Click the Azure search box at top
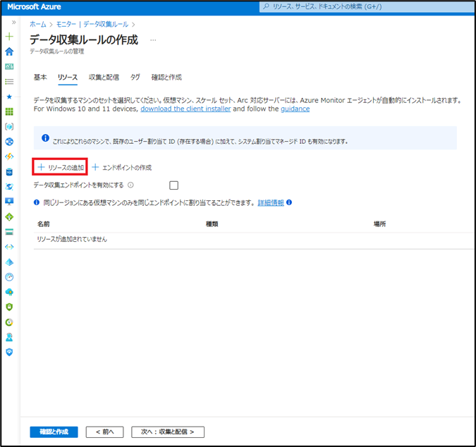Screen dimensions: 476x447 coord(367,6)
